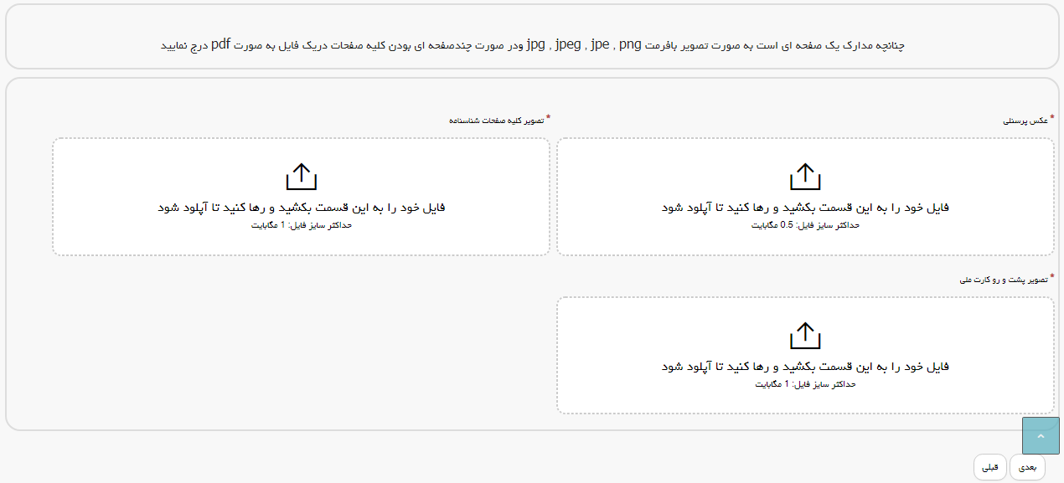Click the red asterisk beside عکس پرسنلی
This screenshot has width=1064, height=483.
click(x=1052, y=118)
